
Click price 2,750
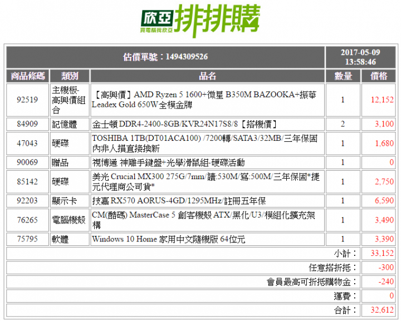click(x=384, y=181)
